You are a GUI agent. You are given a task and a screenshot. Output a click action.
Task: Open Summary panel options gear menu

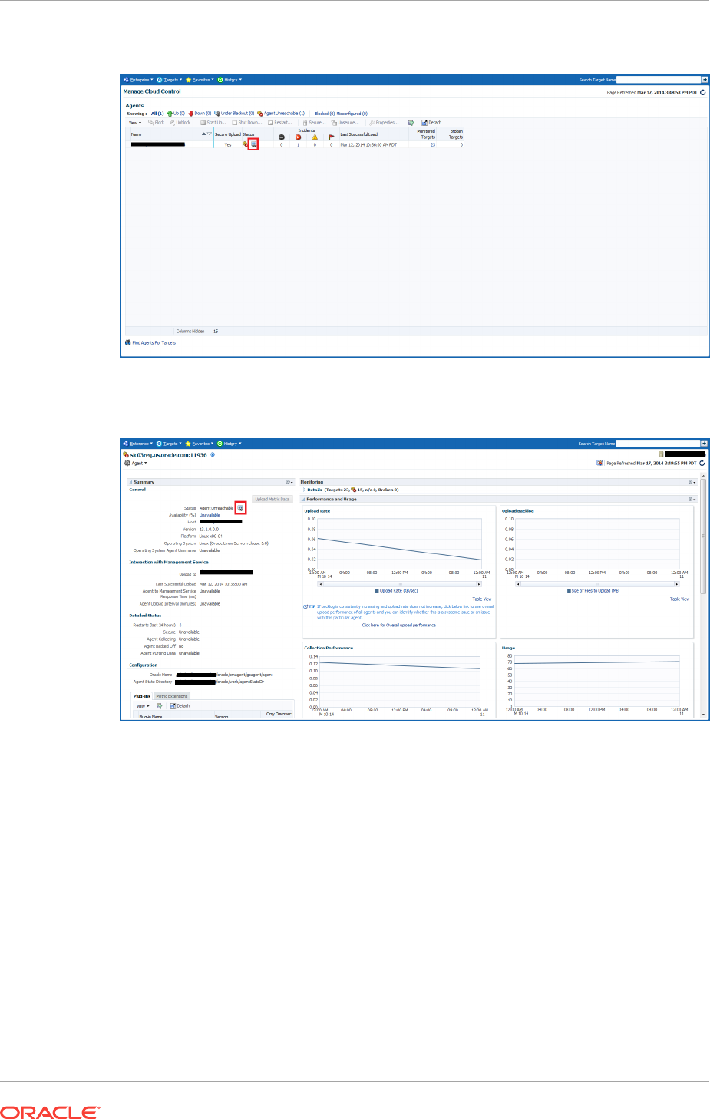click(x=289, y=483)
